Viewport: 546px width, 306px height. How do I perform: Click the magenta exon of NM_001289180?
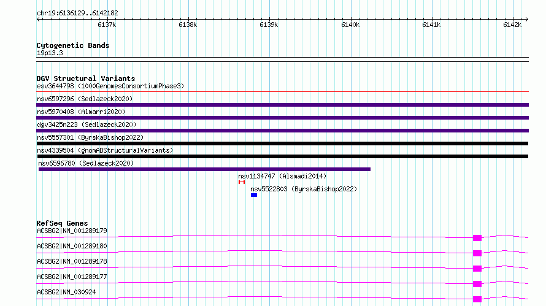tap(477, 253)
